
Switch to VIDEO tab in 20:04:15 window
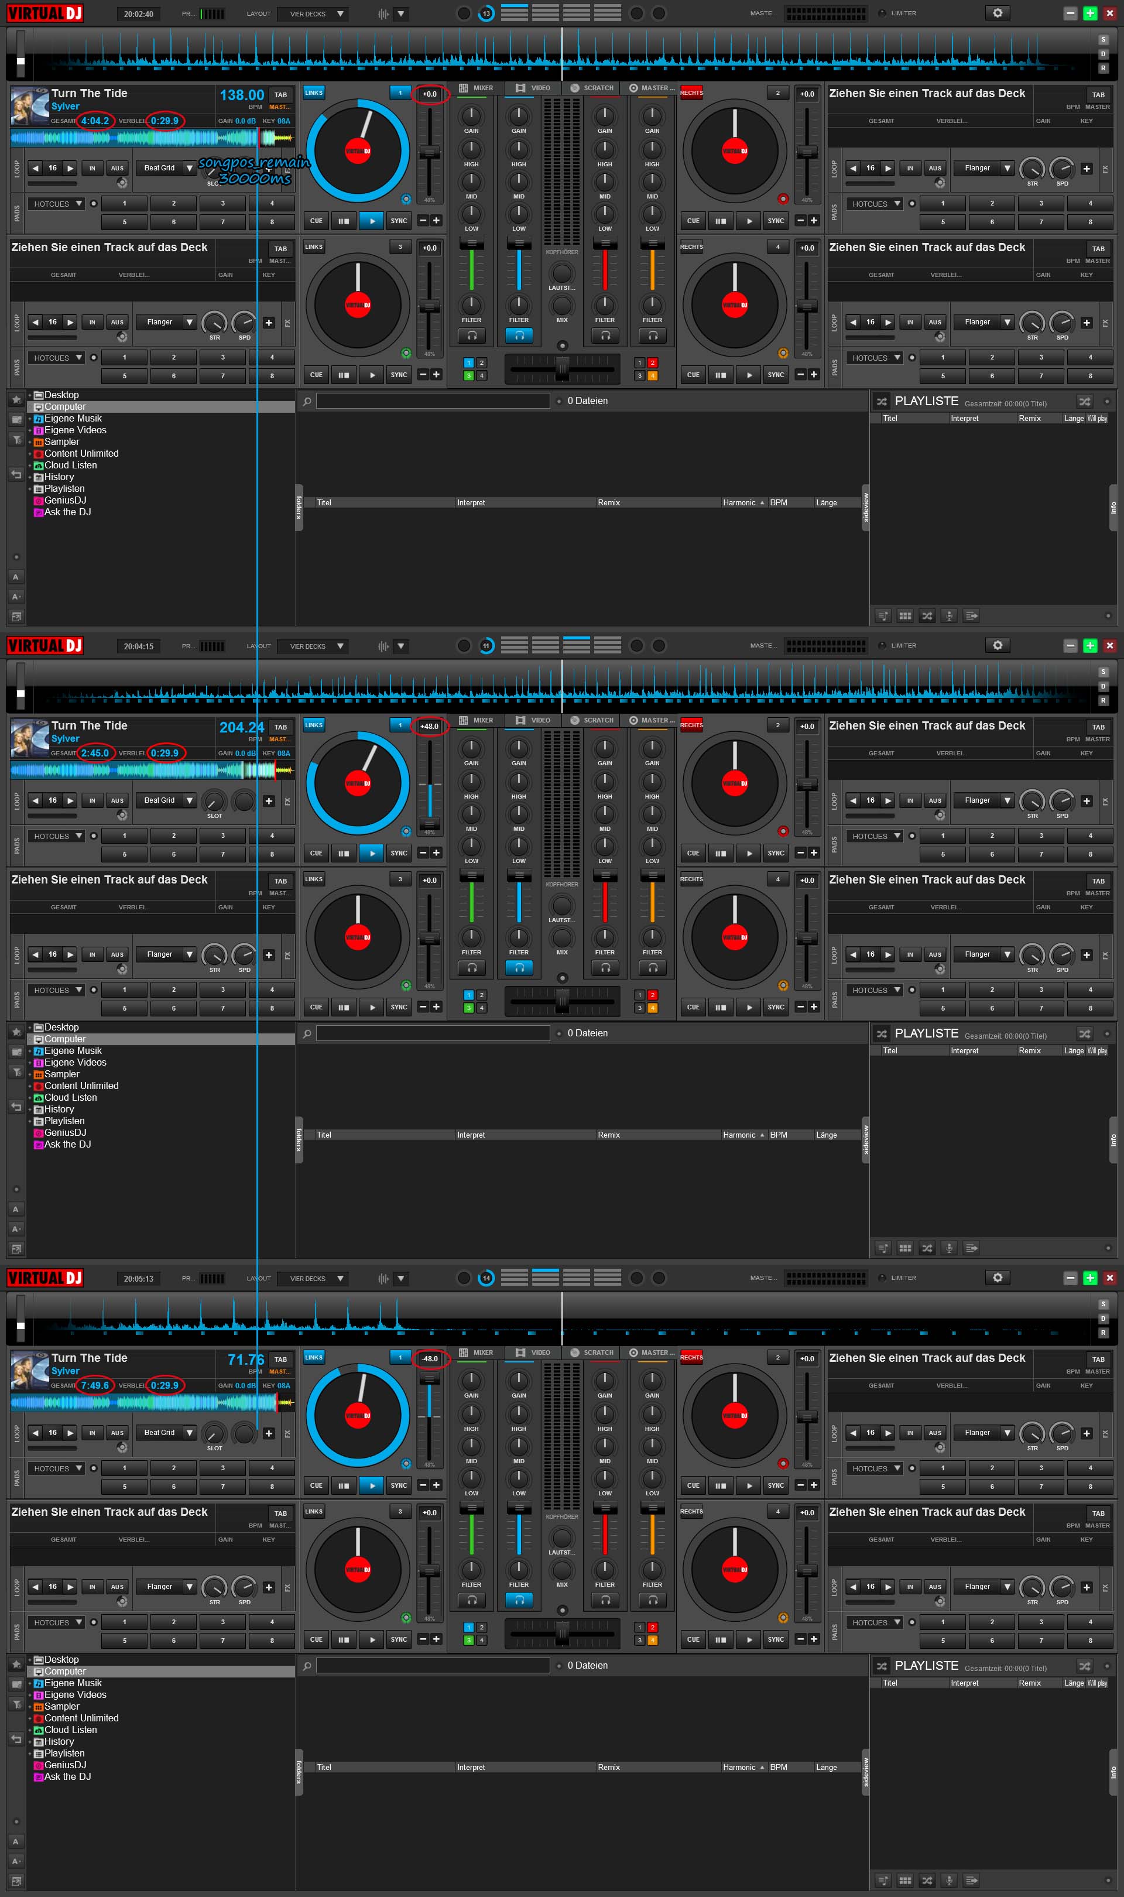533,720
